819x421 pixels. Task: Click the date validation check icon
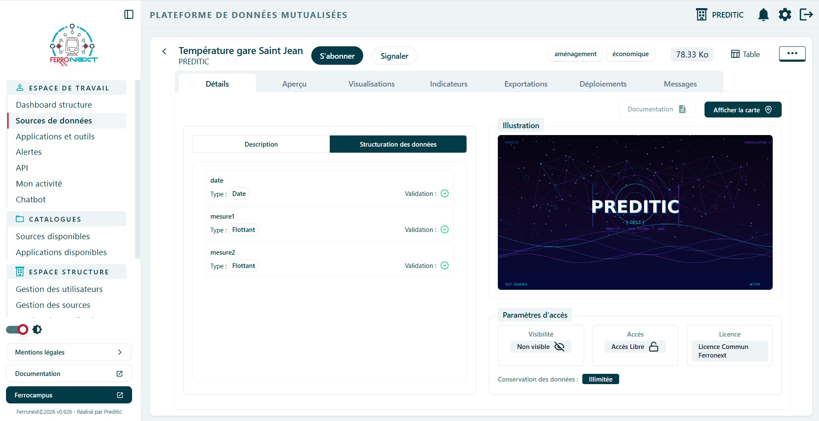pyautogui.click(x=445, y=193)
